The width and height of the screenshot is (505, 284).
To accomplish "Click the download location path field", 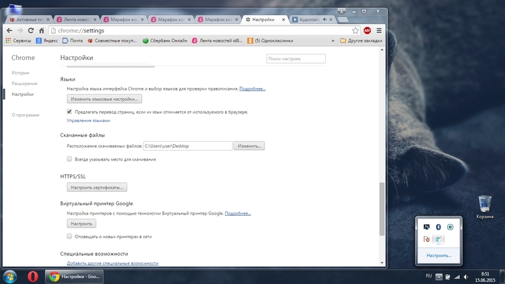I will pos(188,146).
